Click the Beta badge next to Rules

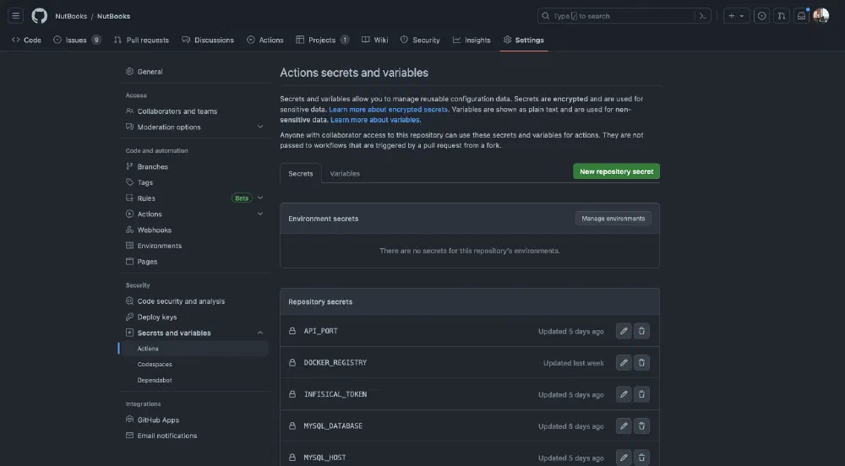tap(242, 198)
